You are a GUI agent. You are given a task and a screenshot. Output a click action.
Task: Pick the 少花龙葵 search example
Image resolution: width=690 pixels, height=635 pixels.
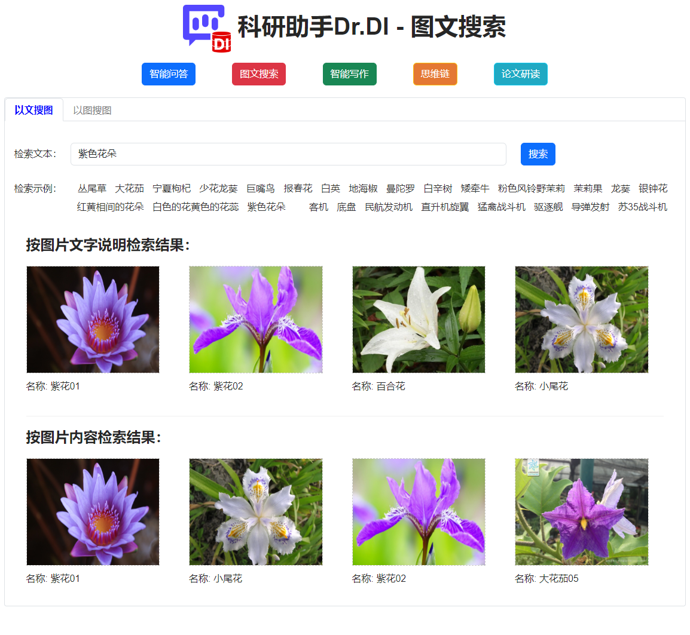pyautogui.click(x=218, y=189)
